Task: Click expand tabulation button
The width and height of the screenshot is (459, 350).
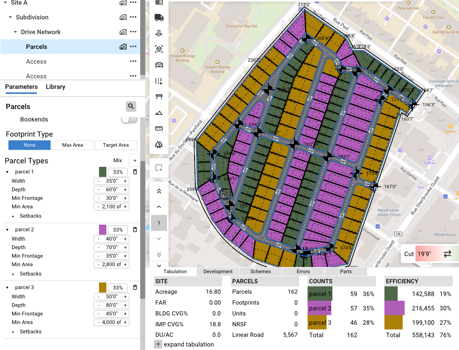Action: click(158, 344)
